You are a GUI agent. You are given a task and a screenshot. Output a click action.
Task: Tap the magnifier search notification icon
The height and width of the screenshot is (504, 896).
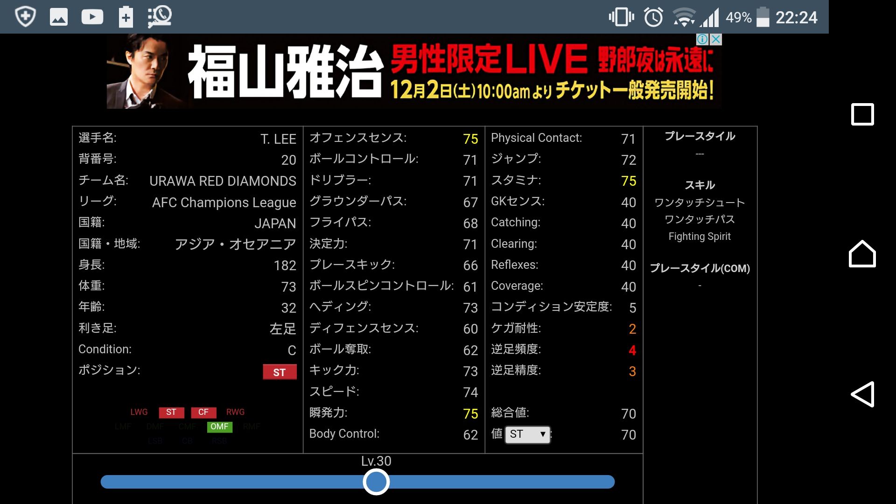click(x=160, y=17)
